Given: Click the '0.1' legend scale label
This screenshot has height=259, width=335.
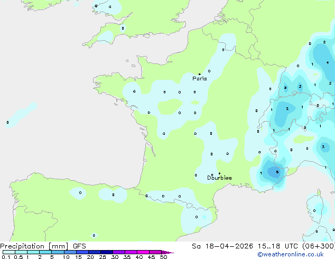Looking at the screenshot, I should pos(6,257).
